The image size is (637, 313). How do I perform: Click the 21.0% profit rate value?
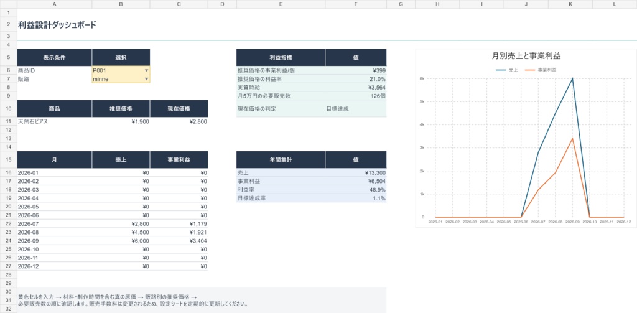(x=356, y=79)
